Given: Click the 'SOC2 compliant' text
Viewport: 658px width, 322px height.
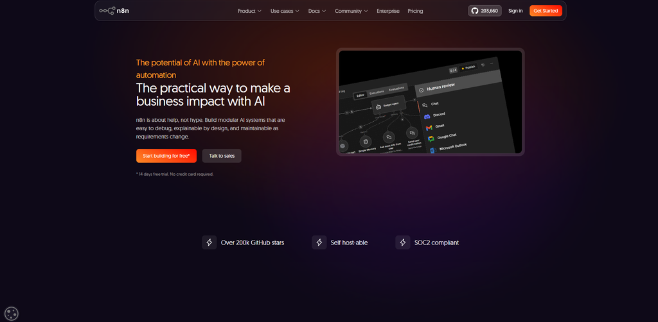Looking at the screenshot, I should (436, 242).
